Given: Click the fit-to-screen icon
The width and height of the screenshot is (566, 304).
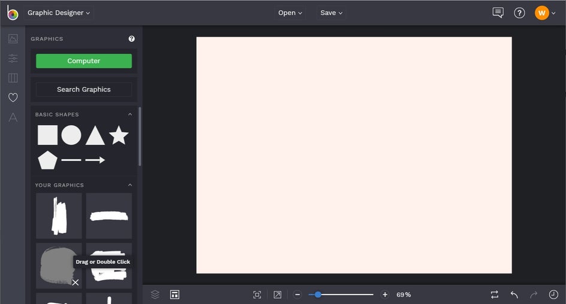Looking at the screenshot, I should (x=257, y=294).
